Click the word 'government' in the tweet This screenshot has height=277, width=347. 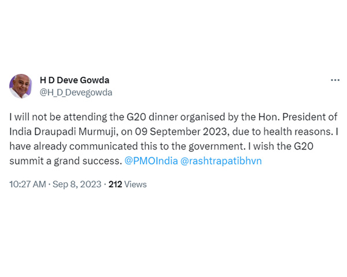(x=216, y=146)
